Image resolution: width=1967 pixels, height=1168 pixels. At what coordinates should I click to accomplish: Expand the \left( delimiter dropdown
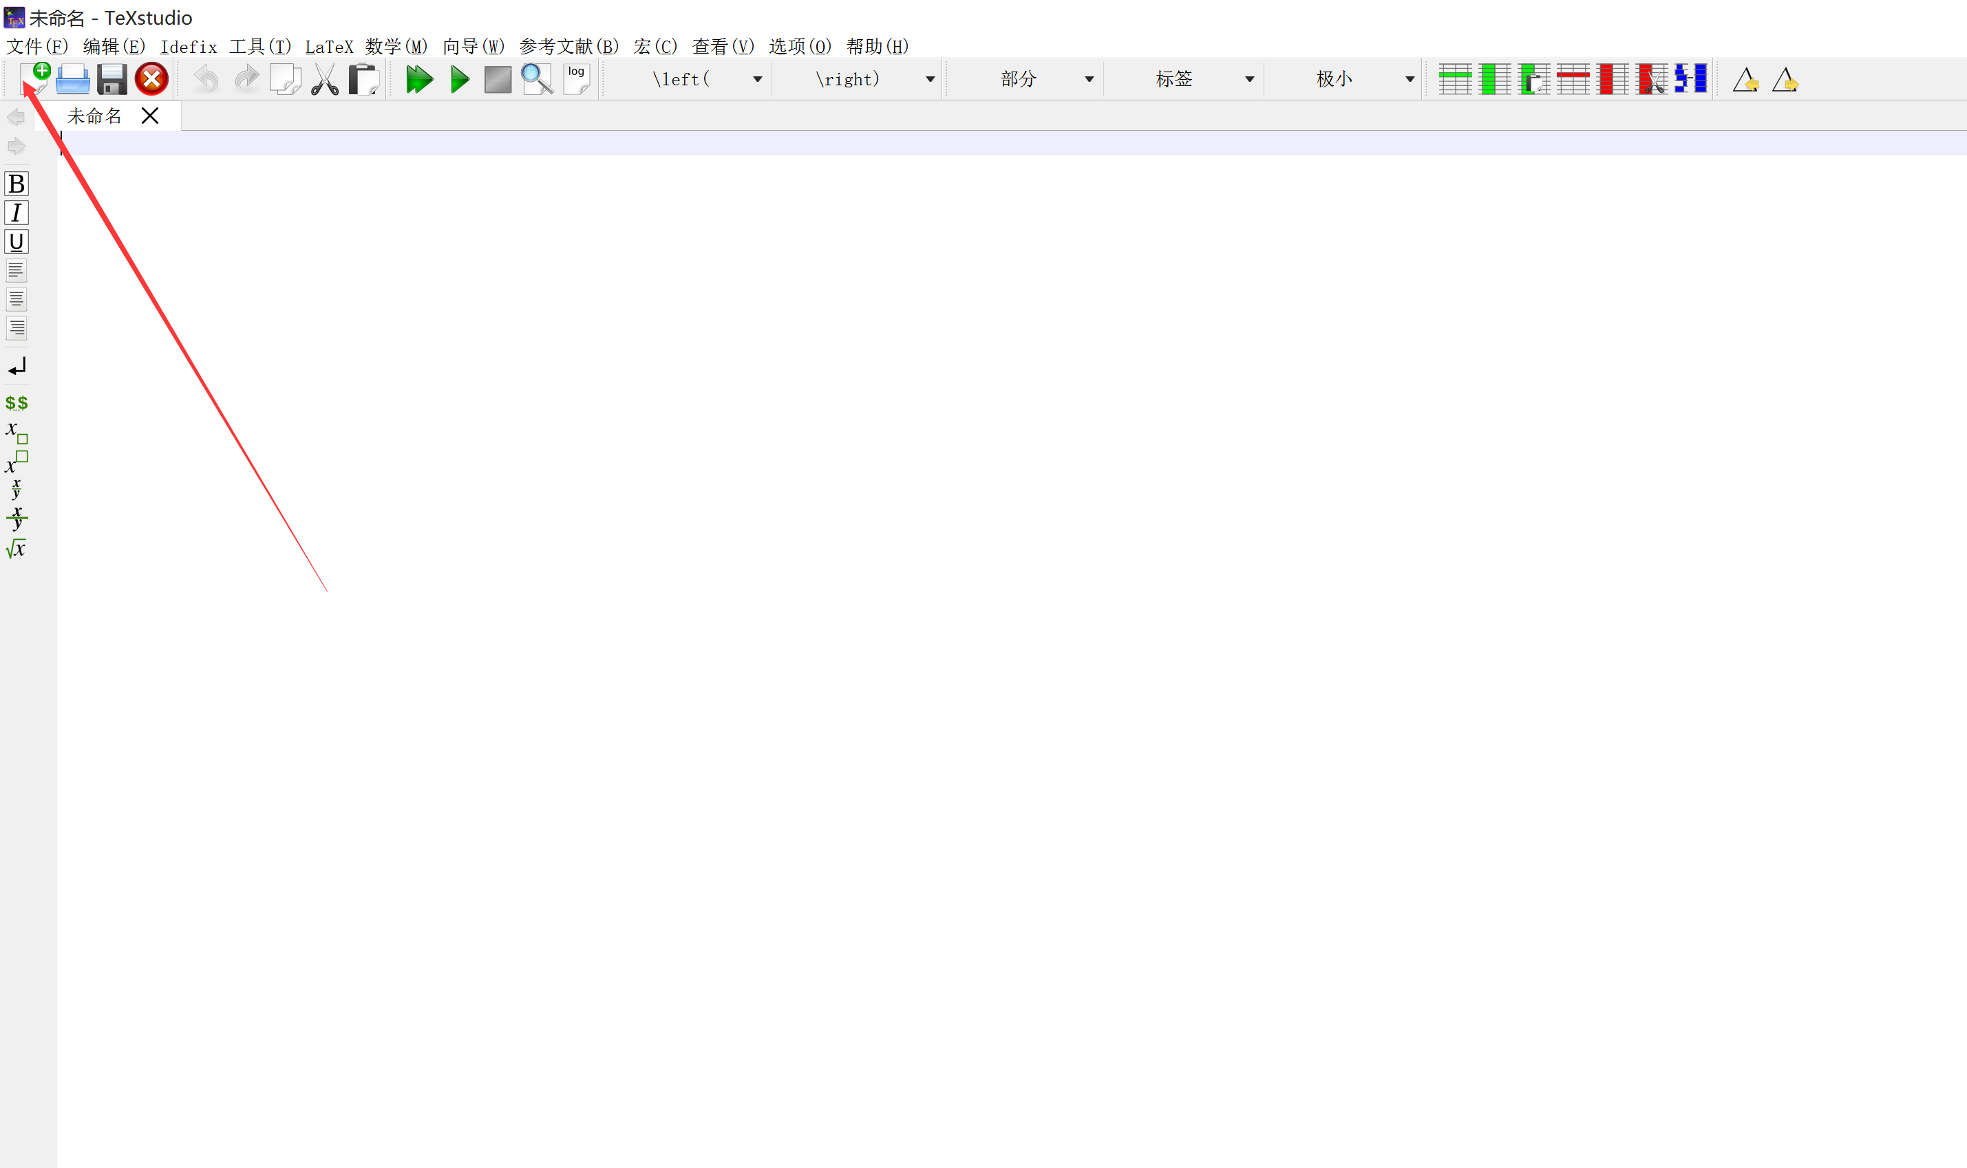pyautogui.click(x=756, y=80)
